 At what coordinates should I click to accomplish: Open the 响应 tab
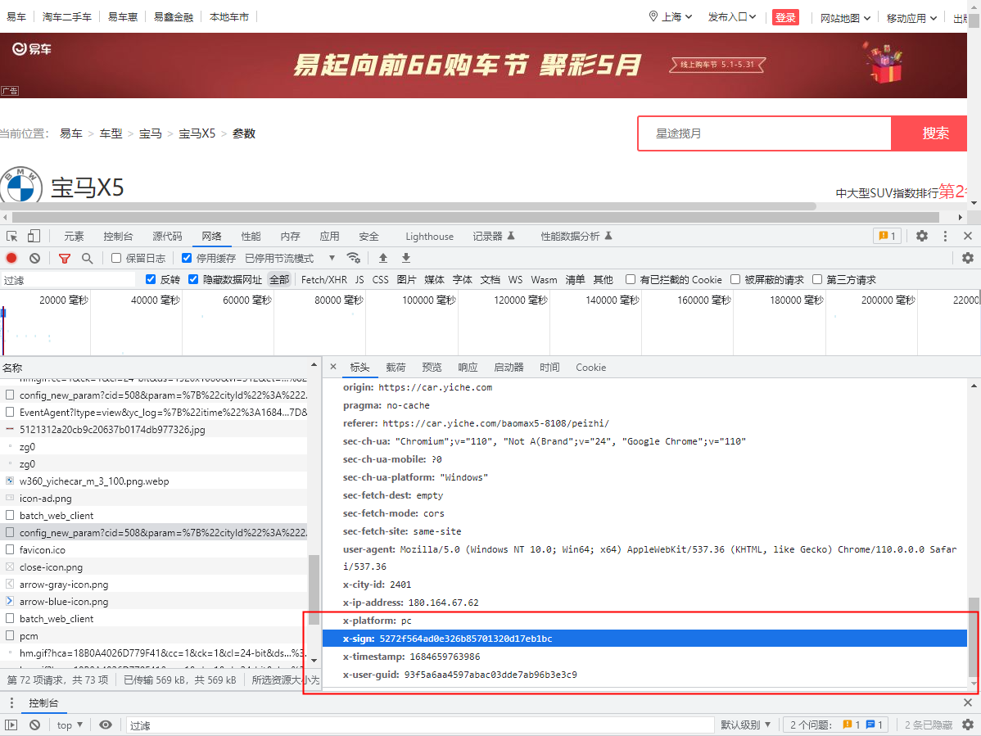[x=468, y=367]
